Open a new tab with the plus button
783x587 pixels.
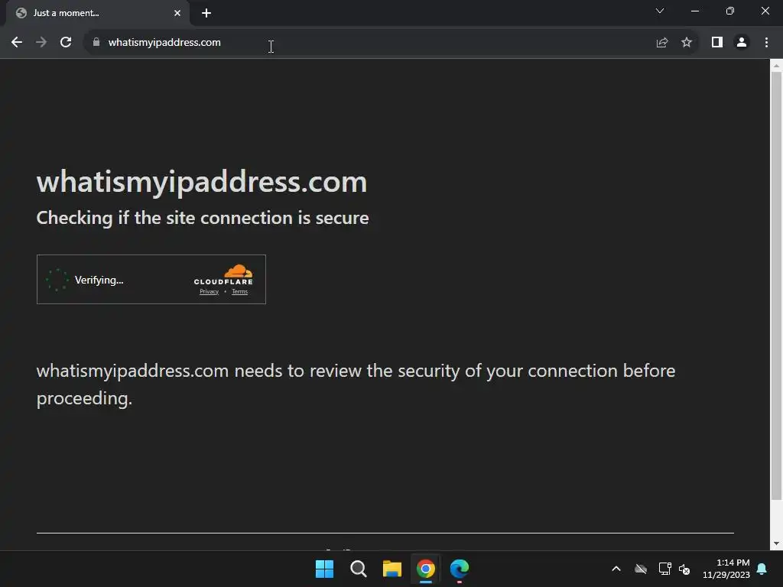(206, 13)
